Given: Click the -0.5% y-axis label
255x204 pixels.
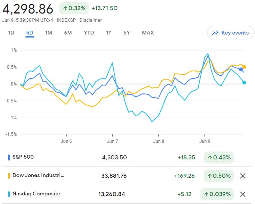Looking at the screenshot, I should [11, 101].
